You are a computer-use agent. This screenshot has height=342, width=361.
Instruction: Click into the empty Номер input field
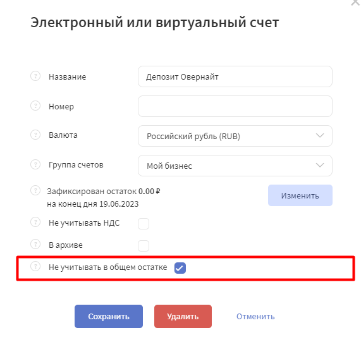coord(235,106)
